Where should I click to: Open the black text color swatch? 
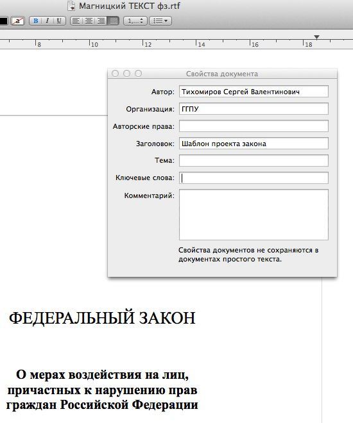tap(4, 21)
